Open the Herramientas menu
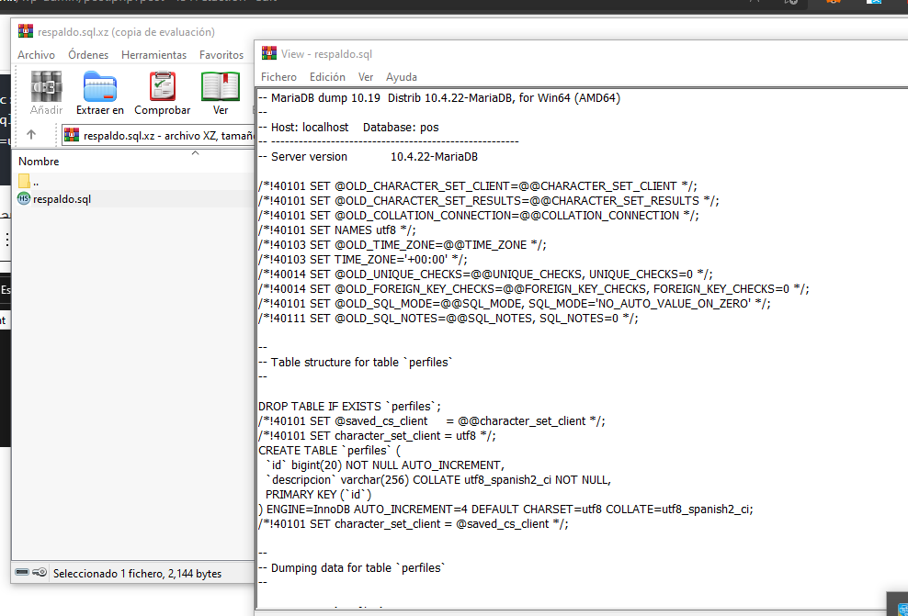Screen dimensions: 908x616 [x=153, y=55]
